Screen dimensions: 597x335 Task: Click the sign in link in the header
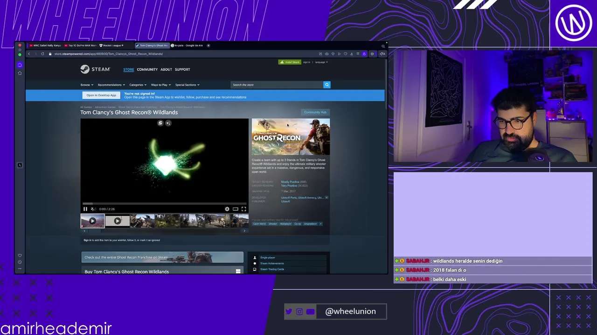[306, 62]
